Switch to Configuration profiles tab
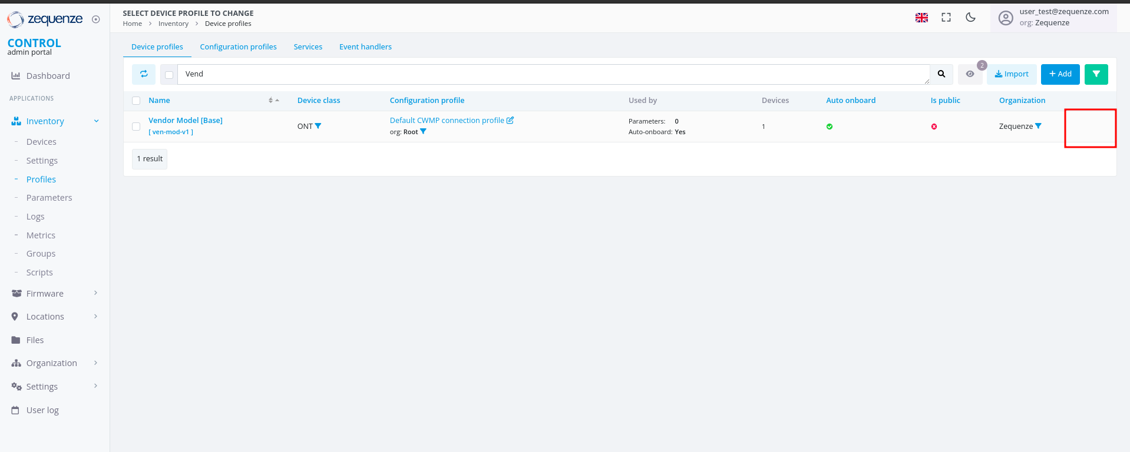 pos(238,46)
